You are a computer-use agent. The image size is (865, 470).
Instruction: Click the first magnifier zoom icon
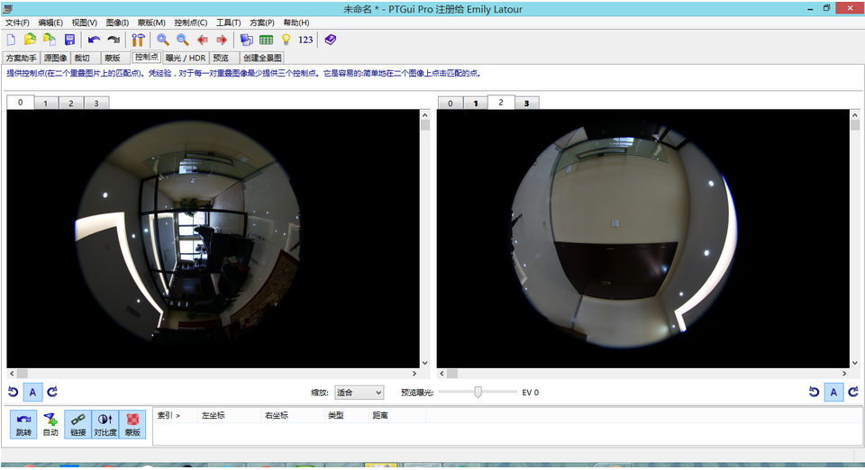coord(163,40)
